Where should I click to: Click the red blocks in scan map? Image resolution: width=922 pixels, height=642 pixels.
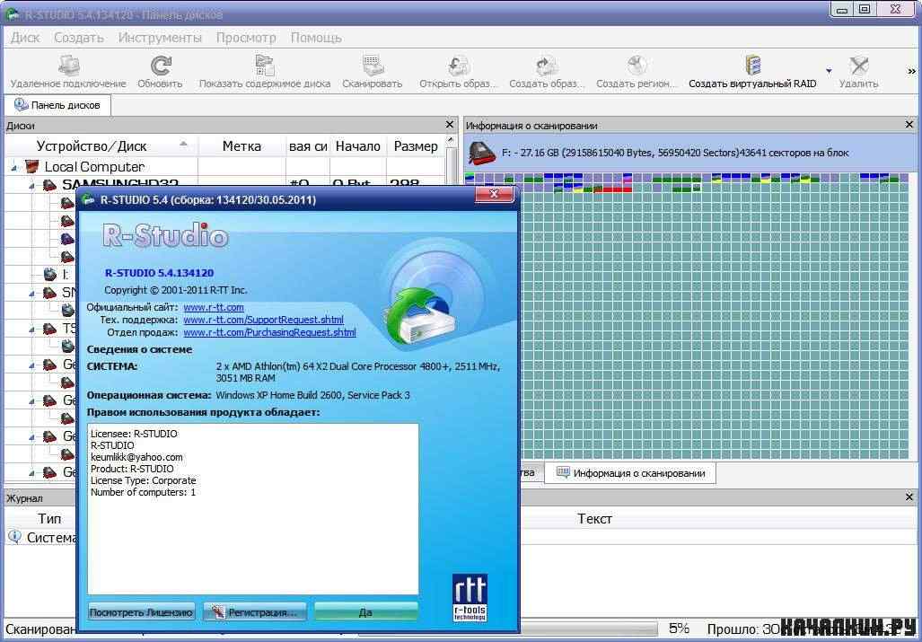[x=612, y=189]
